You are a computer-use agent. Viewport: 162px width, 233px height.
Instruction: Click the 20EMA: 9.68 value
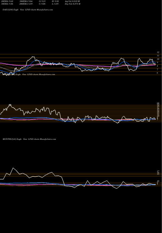tap(8, 1)
